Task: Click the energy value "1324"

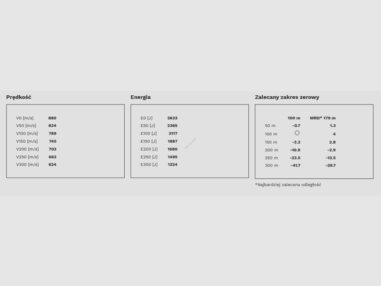Action: click(173, 165)
